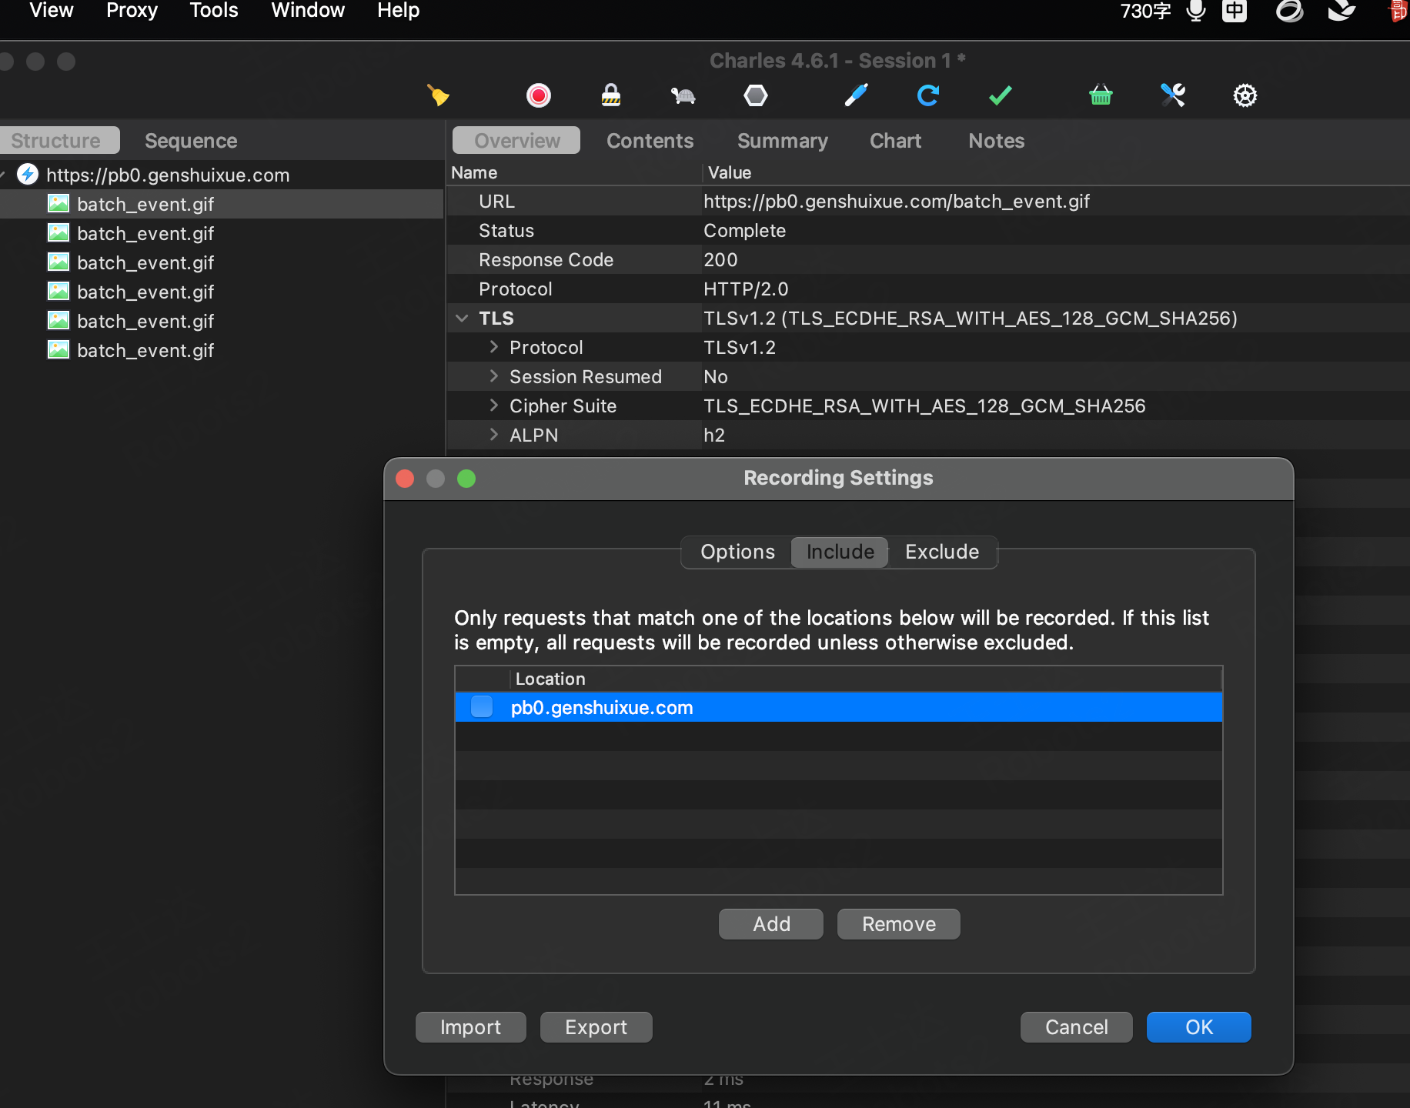
Task: Switch to the Summary tab
Action: pos(783,141)
